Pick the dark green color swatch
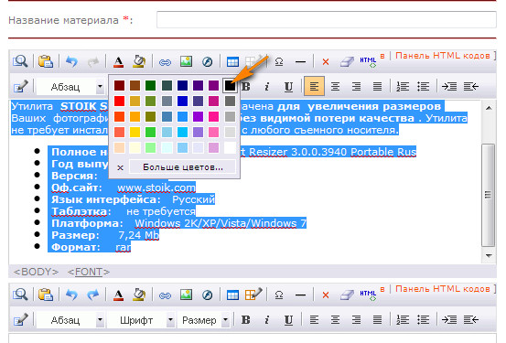Image resolution: width=506 pixels, height=343 pixels. click(x=150, y=85)
